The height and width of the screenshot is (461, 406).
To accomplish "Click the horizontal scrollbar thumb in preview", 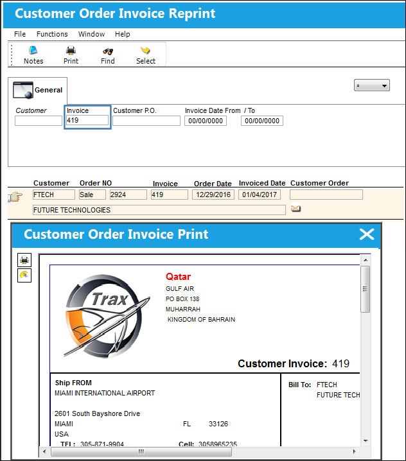I will [x=141, y=451].
